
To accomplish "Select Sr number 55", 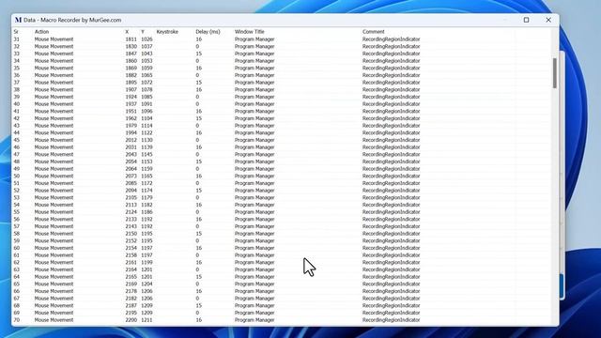I will click(17, 212).
